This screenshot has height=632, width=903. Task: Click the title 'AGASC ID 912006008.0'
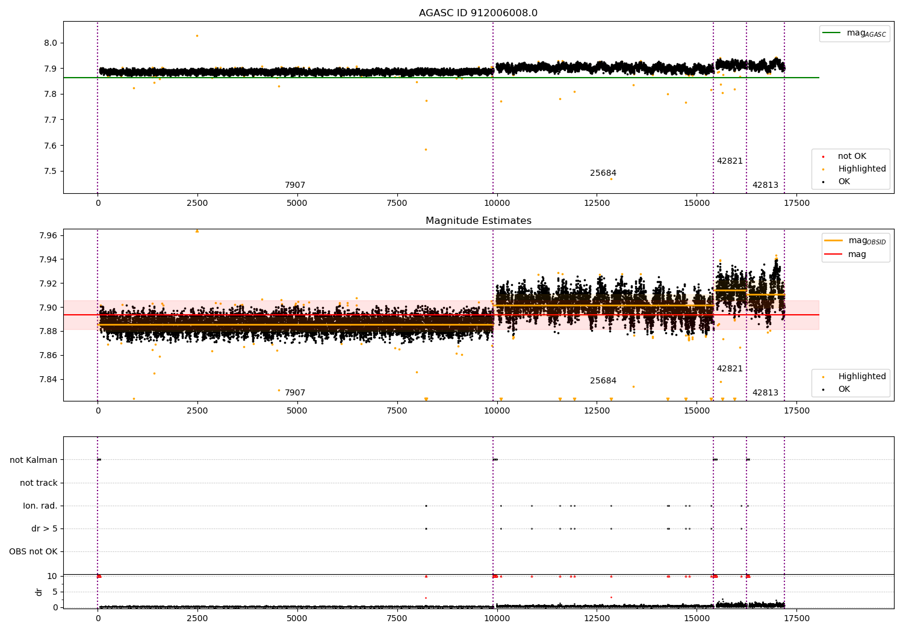click(x=478, y=13)
